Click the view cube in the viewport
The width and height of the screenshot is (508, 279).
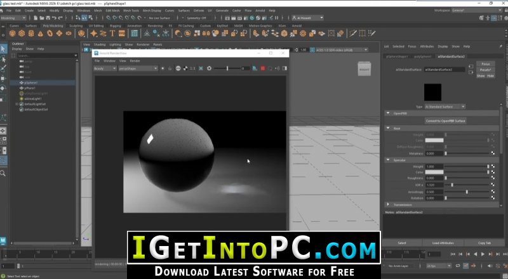(x=364, y=68)
